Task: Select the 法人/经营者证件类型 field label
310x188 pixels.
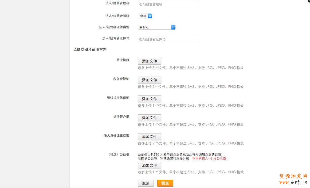Action: 115,27
